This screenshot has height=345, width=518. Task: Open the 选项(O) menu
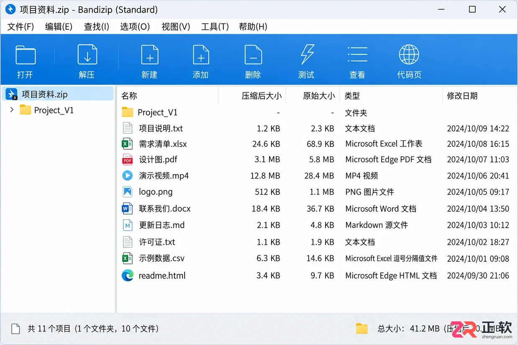(135, 27)
